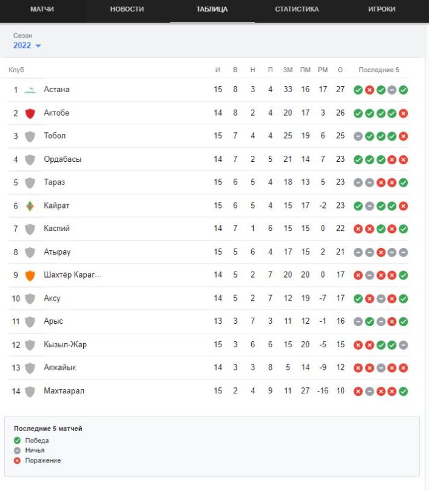
Task: Open the season 2022 dropdown
Action: click(x=27, y=45)
